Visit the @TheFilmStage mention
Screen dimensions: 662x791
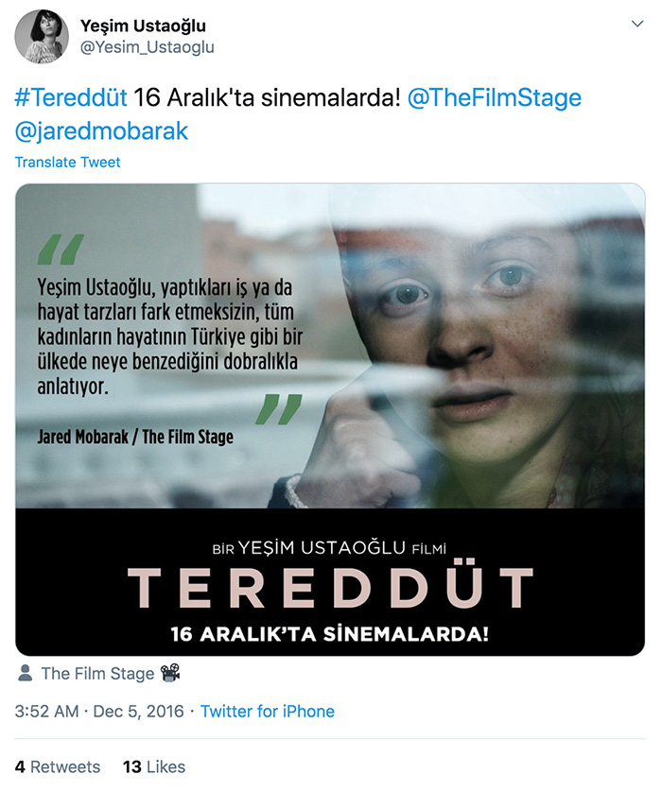(495, 97)
